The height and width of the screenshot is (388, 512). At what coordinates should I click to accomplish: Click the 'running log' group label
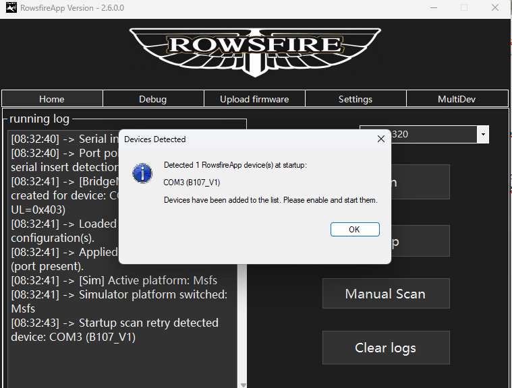coord(39,119)
